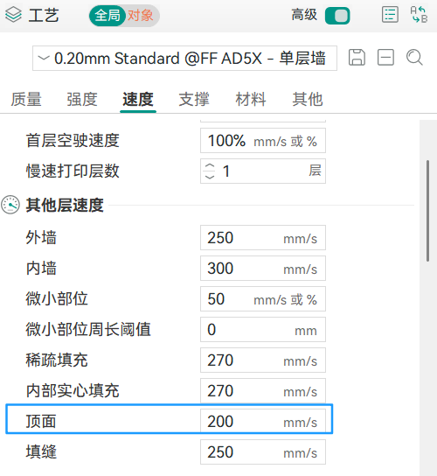This screenshot has height=476, width=437.
Task: Click the save preset floppy disk icon
Action: 357,58
